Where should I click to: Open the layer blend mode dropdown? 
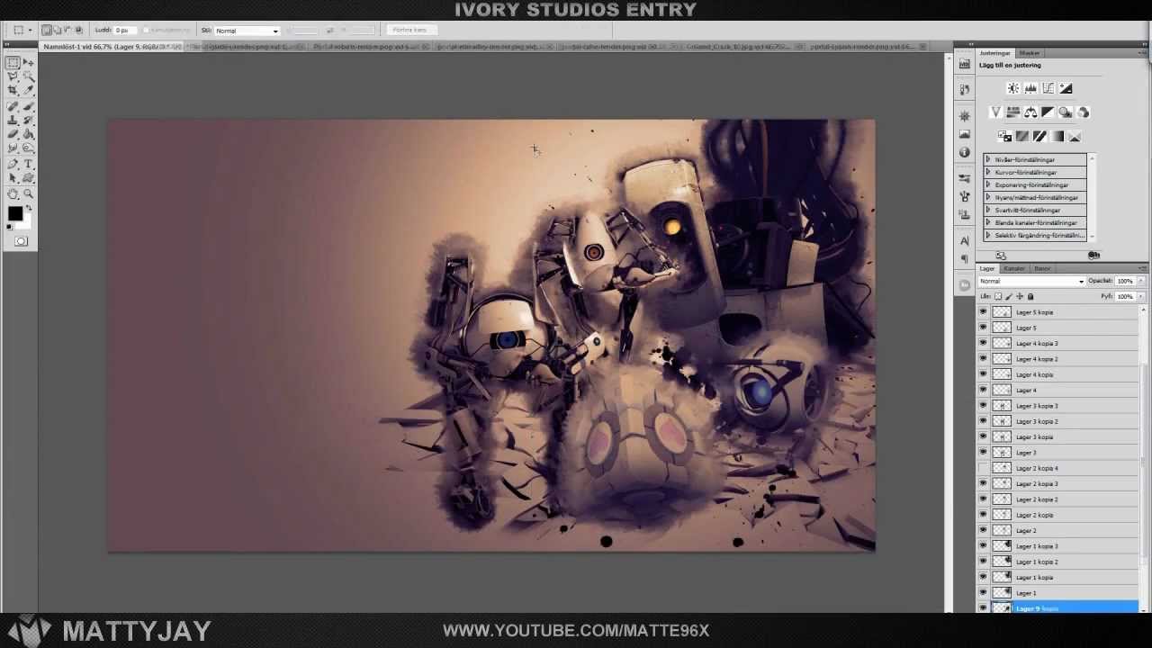point(1031,281)
